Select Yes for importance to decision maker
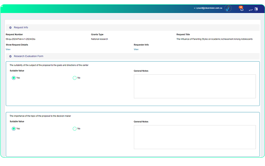The width and height of the screenshot is (265, 166). coord(14,128)
